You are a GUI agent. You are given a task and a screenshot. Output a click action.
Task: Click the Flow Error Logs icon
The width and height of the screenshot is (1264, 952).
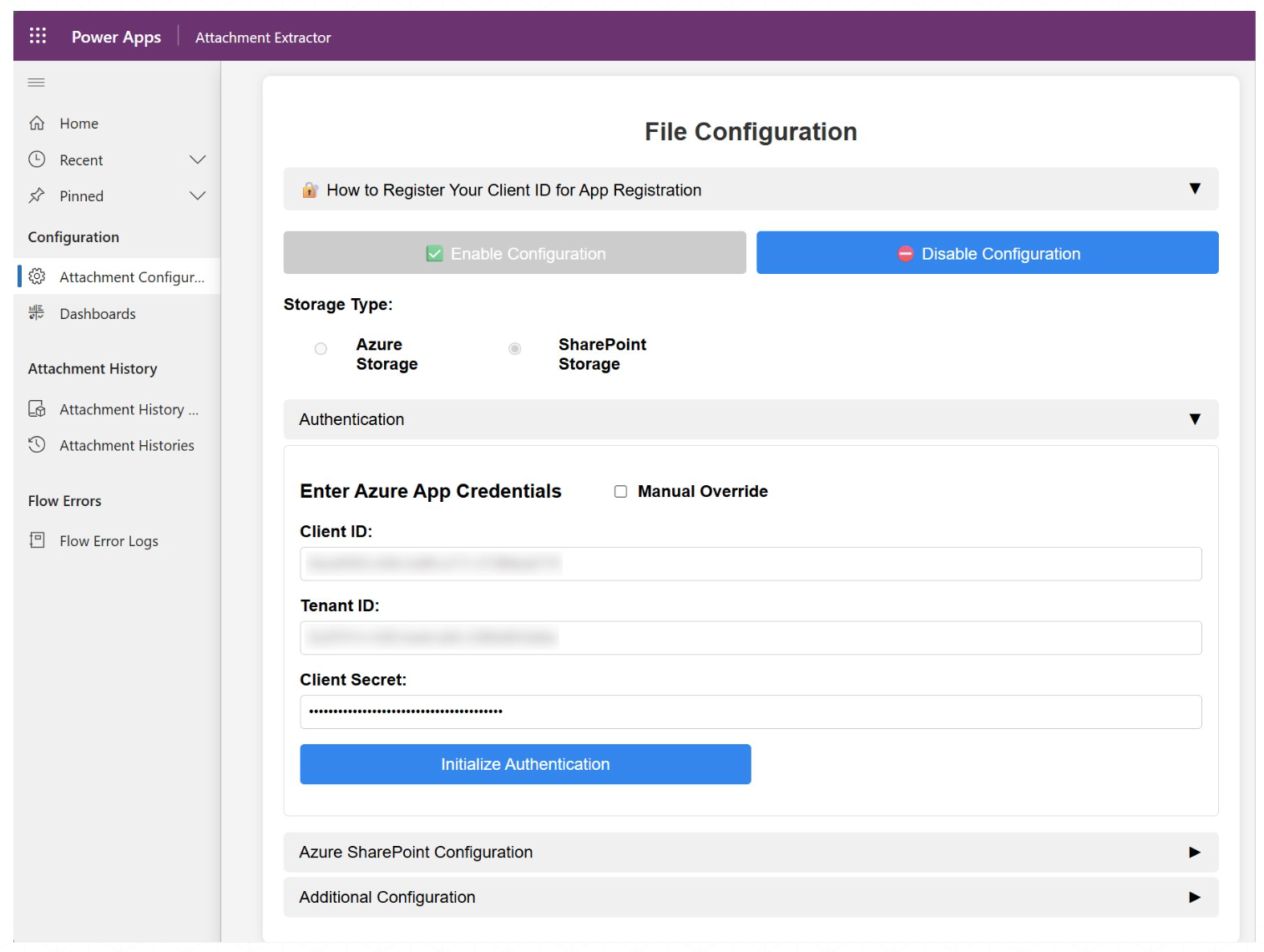pos(37,540)
